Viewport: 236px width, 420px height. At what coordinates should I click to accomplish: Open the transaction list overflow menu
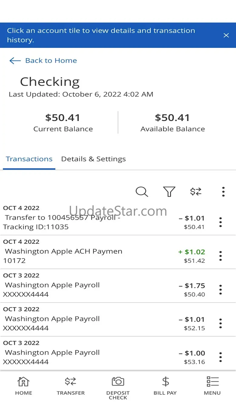(x=223, y=192)
